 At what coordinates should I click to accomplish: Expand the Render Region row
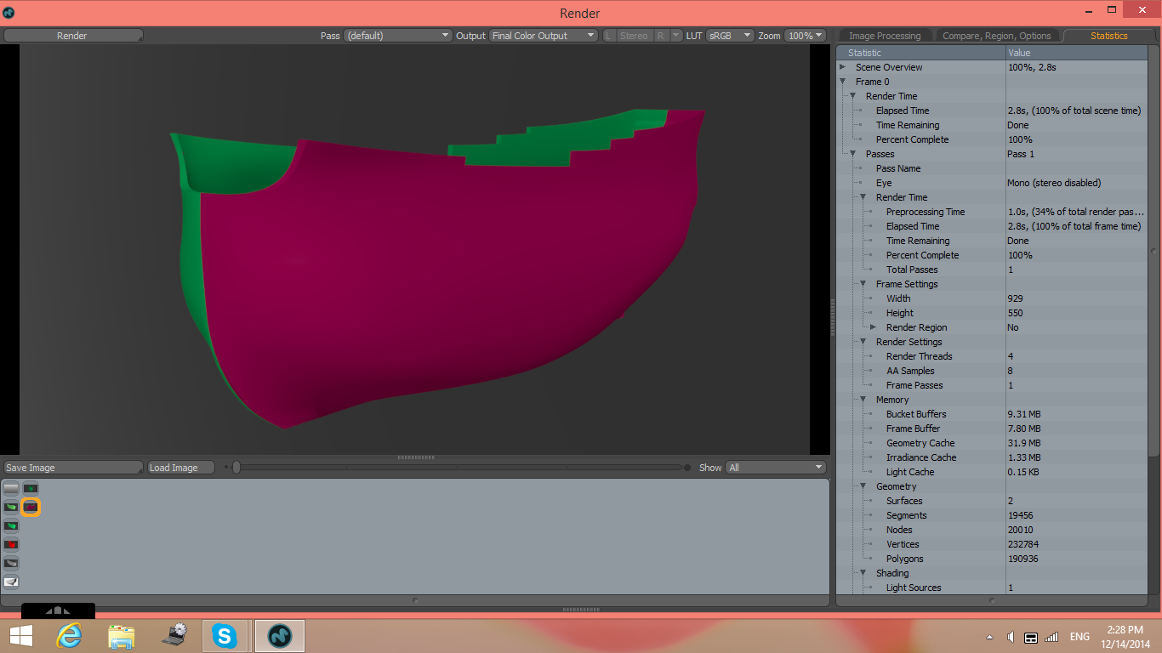pos(874,327)
